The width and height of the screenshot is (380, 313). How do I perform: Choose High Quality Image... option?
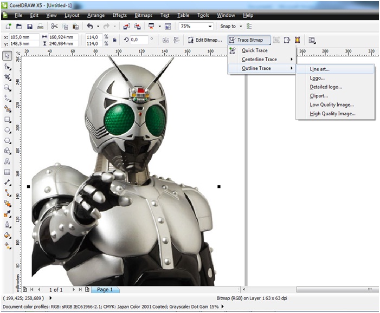pyautogui.click(x=335, y=114)
